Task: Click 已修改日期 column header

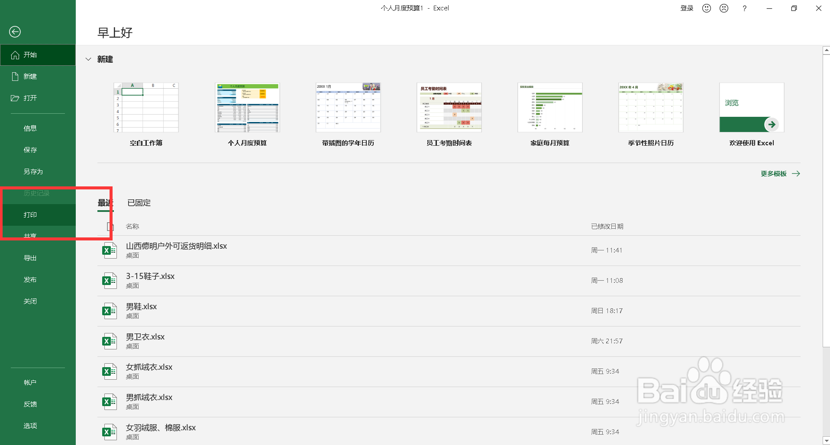Action: (607, 227)
